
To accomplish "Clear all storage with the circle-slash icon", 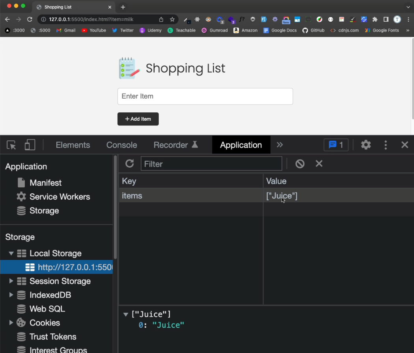I will tap(300, 163).
